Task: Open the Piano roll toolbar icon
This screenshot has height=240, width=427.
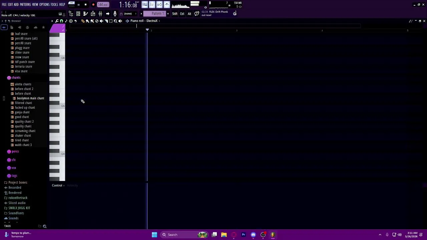Action: 86,14
